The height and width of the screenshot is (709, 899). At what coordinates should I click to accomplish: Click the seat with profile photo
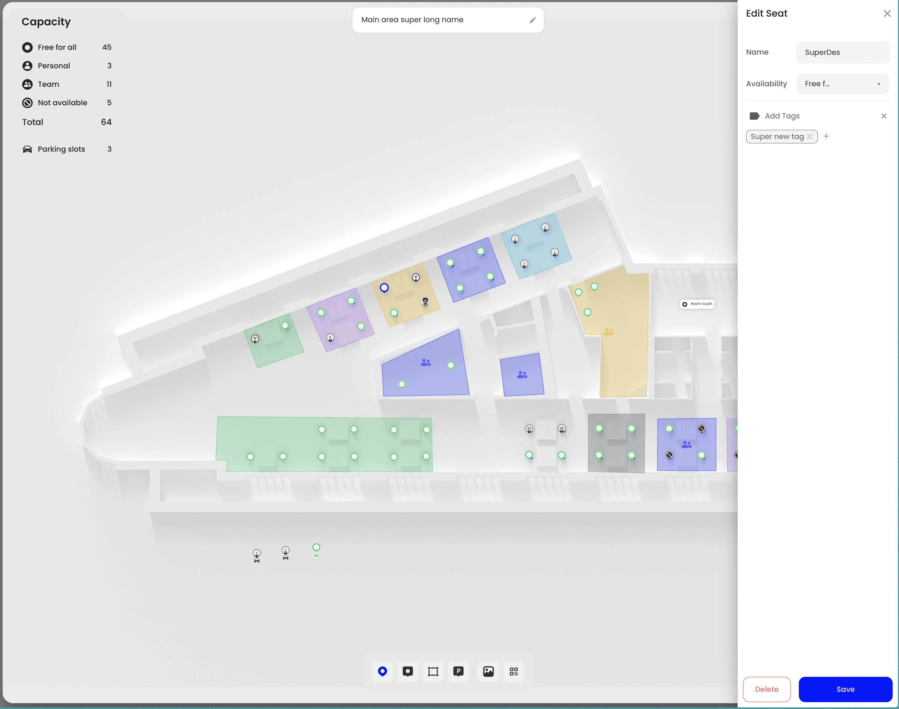425,301
